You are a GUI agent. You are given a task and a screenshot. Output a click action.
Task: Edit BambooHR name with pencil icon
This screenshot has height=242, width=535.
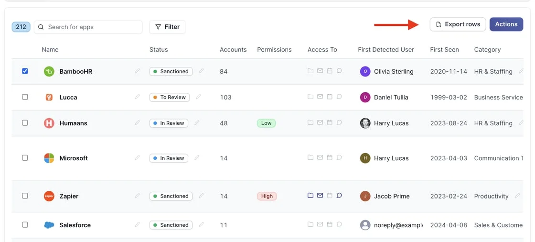coord(137,71)
